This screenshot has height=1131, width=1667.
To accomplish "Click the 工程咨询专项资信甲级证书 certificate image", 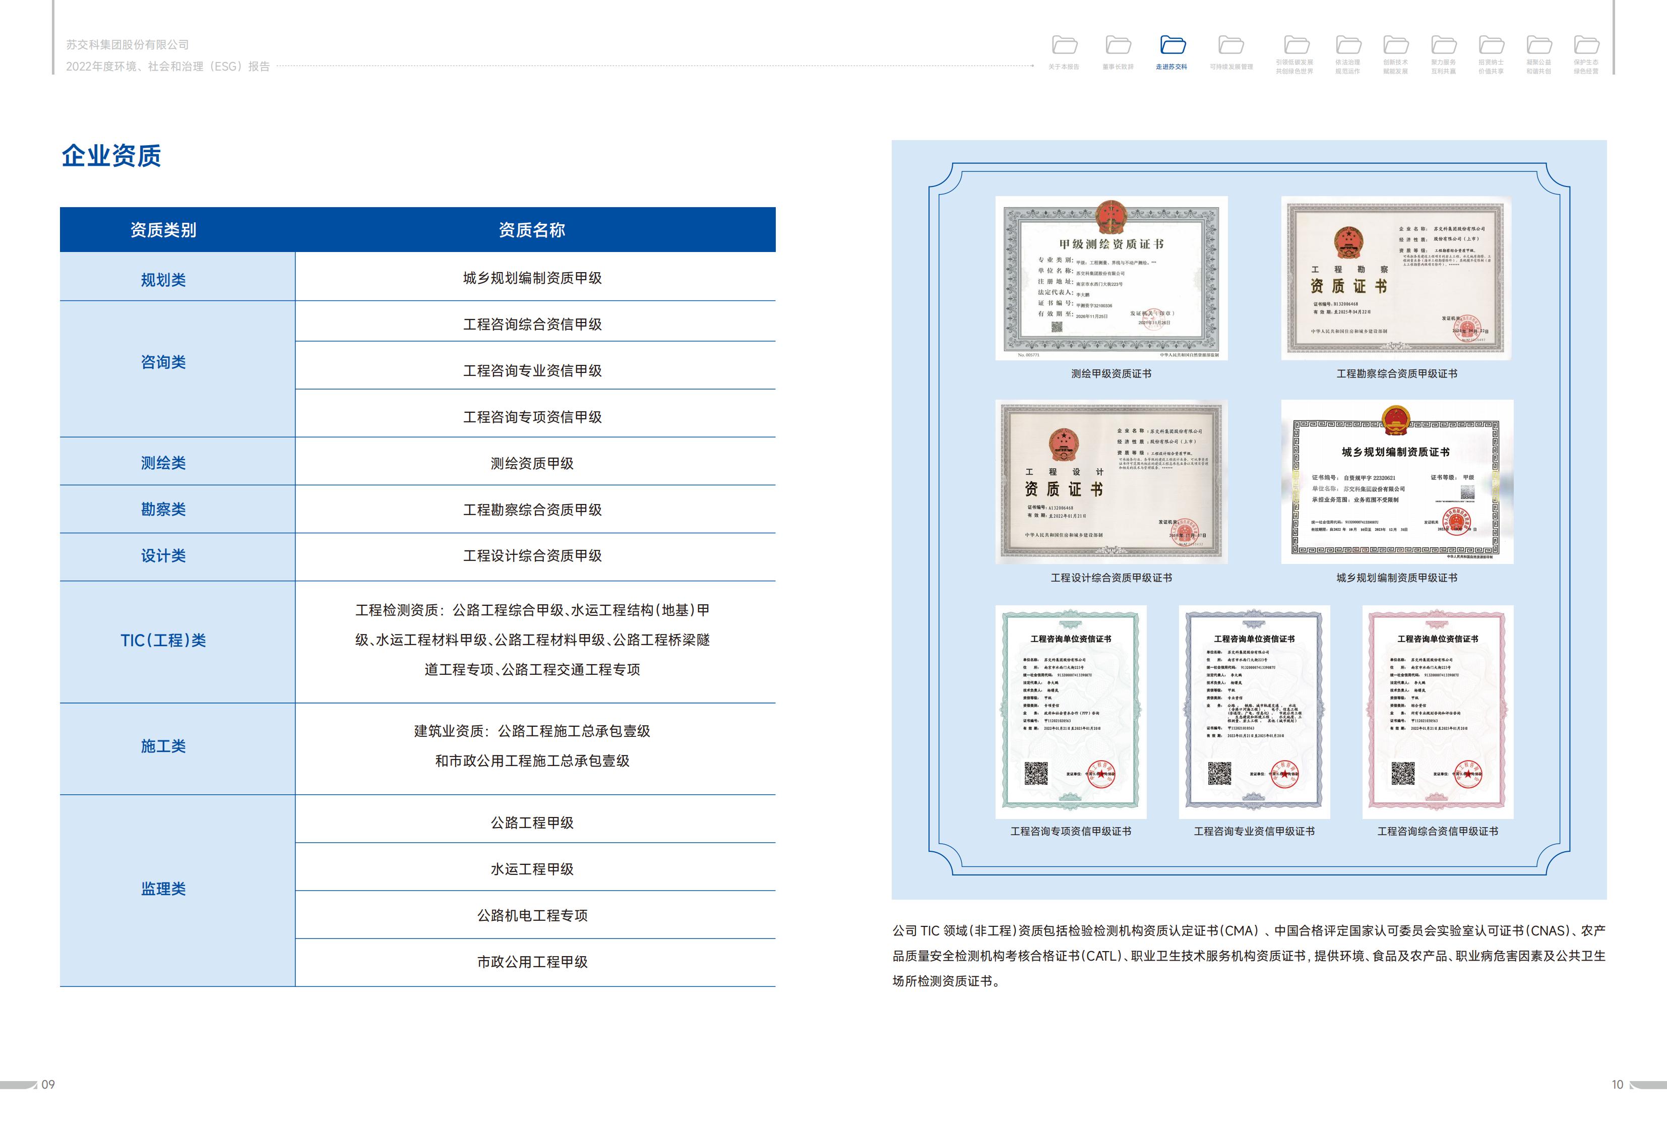I will [x=1070, y=712].
